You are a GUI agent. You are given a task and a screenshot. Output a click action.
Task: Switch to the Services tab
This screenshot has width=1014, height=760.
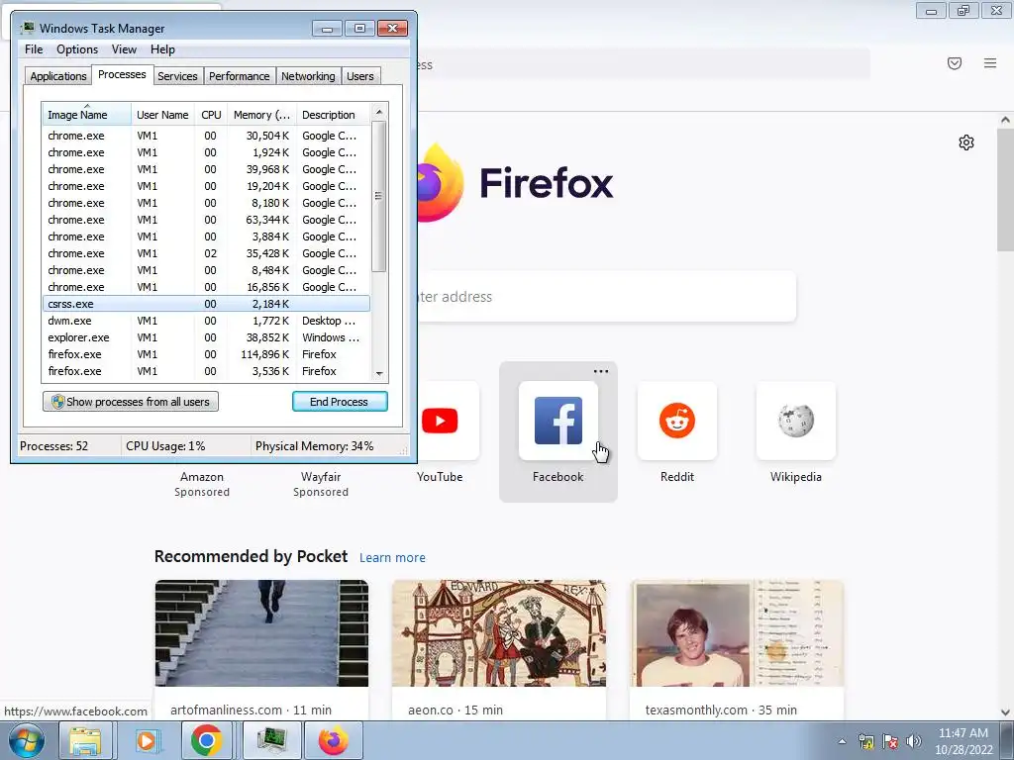[x=177, y=76]
